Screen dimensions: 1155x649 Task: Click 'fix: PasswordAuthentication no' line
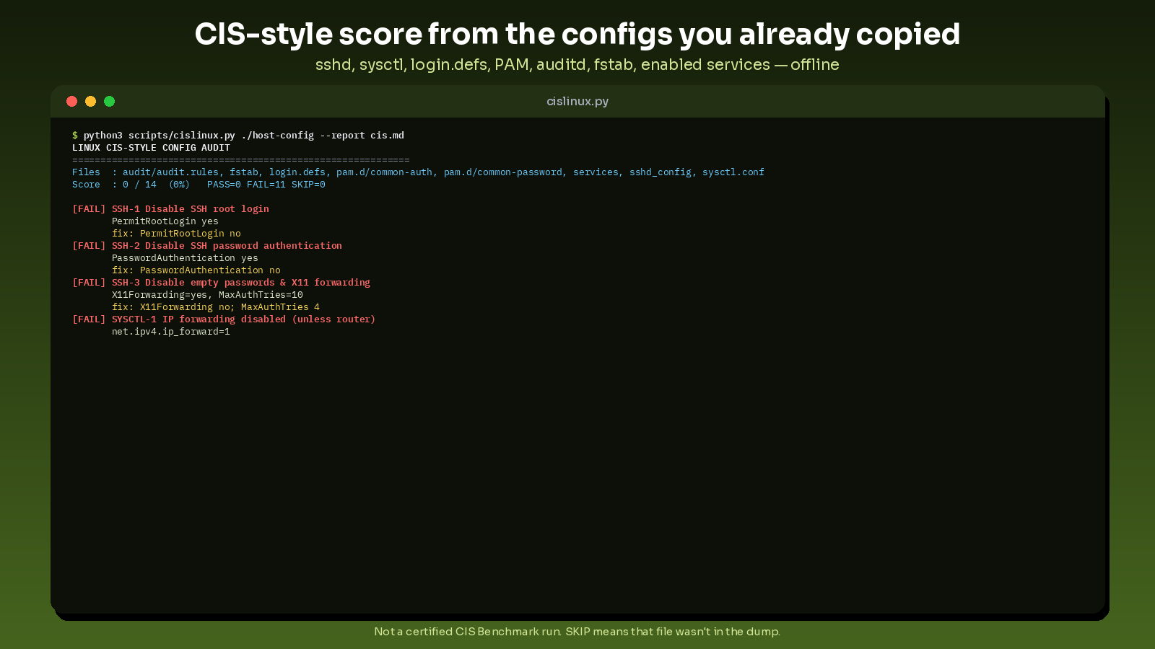coord(196,270)
